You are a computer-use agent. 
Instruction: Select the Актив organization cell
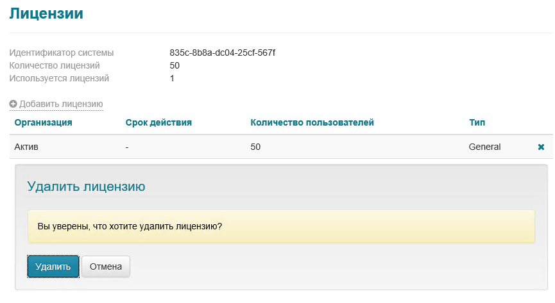pos(26,147)
